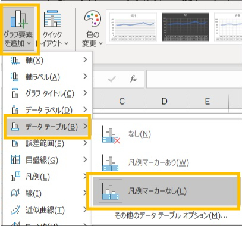Viewport: 242px width, 226px height.
Task: Click the データ ラベル menu icon
Action: [15, 110]
